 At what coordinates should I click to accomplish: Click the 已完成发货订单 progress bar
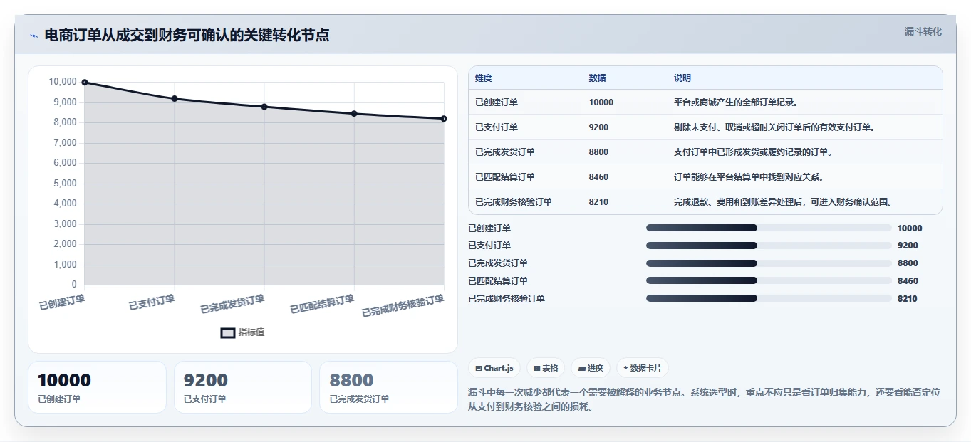coord(769,263)
